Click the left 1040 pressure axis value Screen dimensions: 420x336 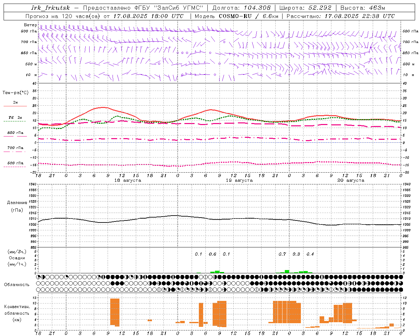click(x=32, y=184)
